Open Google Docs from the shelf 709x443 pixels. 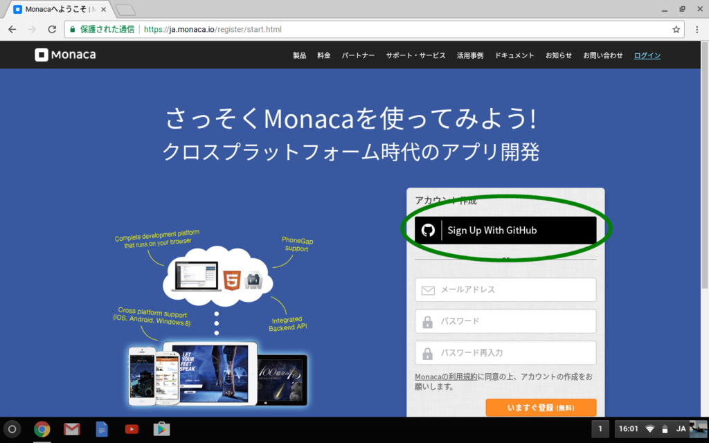pyautogui.click(x=102, y=429)
